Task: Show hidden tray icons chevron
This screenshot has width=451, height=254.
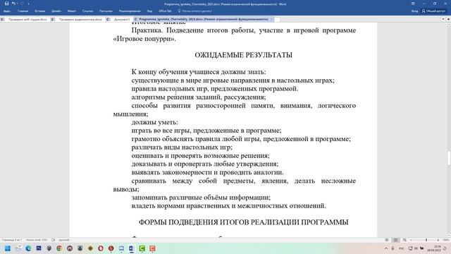Action: 386,248
